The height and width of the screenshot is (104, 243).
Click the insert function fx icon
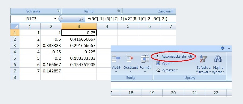pos(82,19)
